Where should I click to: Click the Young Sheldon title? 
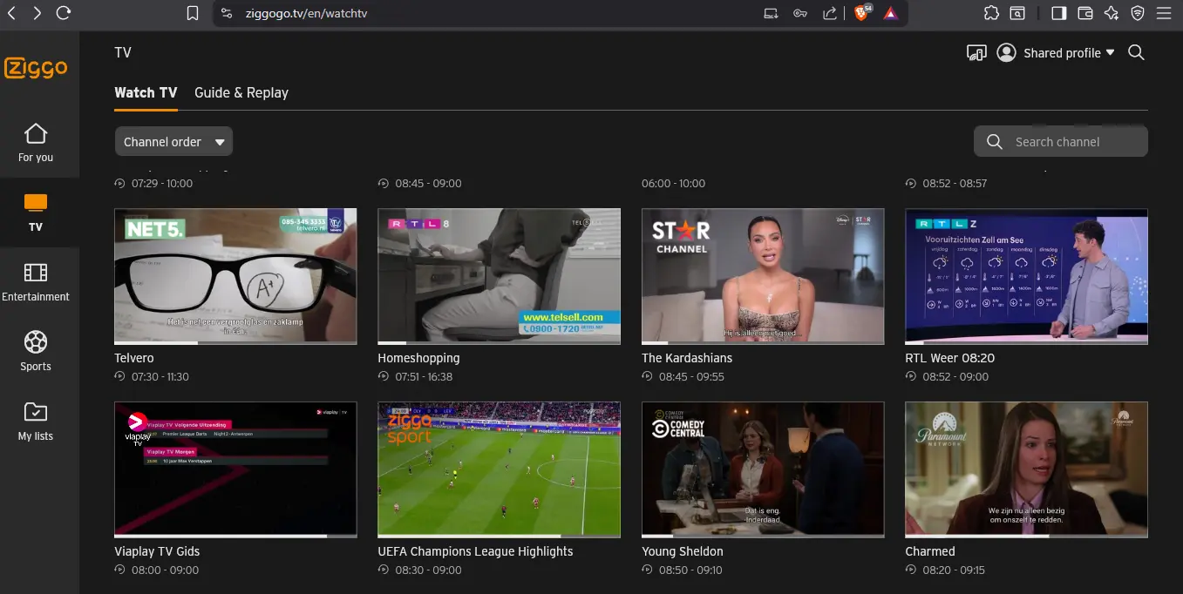(683, 551)
